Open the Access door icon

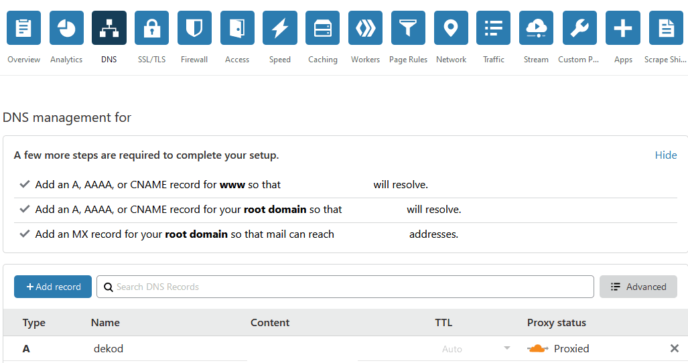[237, 28]
